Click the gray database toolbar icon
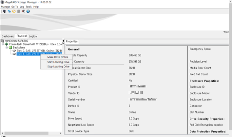This screenshot has width=232, height=137. [x=19, y=11]
